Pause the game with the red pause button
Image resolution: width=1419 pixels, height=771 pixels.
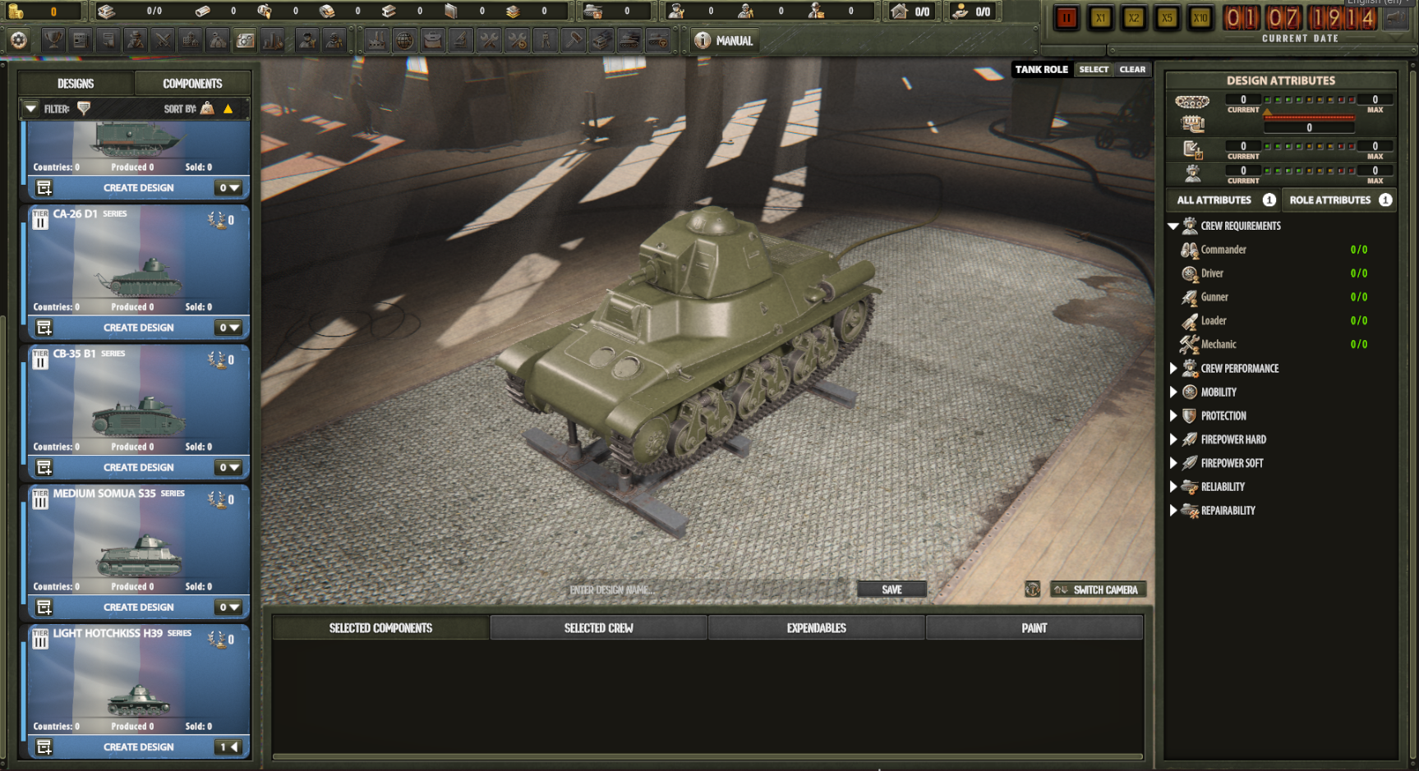pyautogui.click(x=1067, y=18)
